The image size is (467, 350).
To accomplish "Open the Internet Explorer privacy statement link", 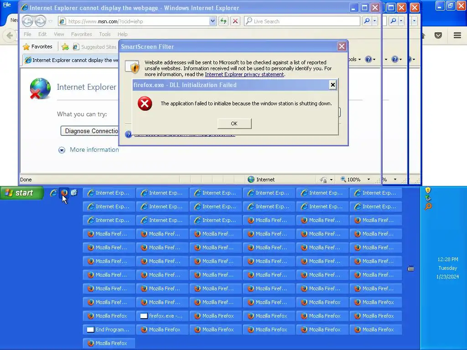I will point(244,74).
